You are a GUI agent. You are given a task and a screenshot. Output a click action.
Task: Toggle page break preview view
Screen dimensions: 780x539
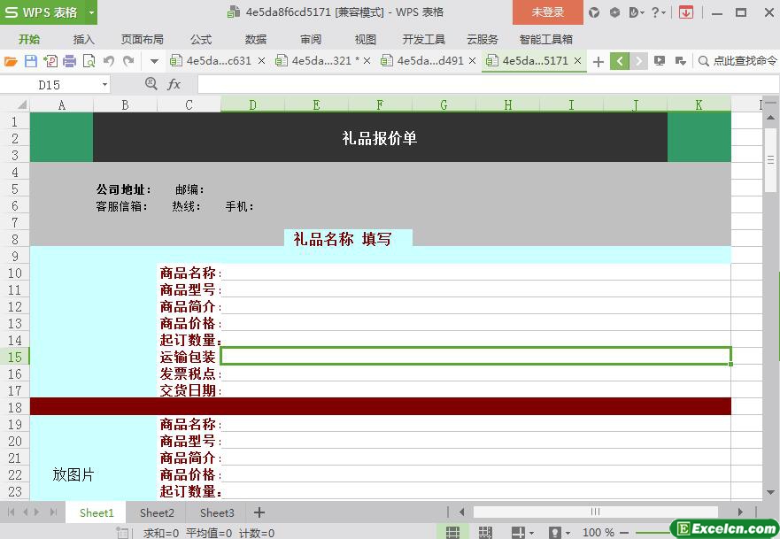click(485, 533)
